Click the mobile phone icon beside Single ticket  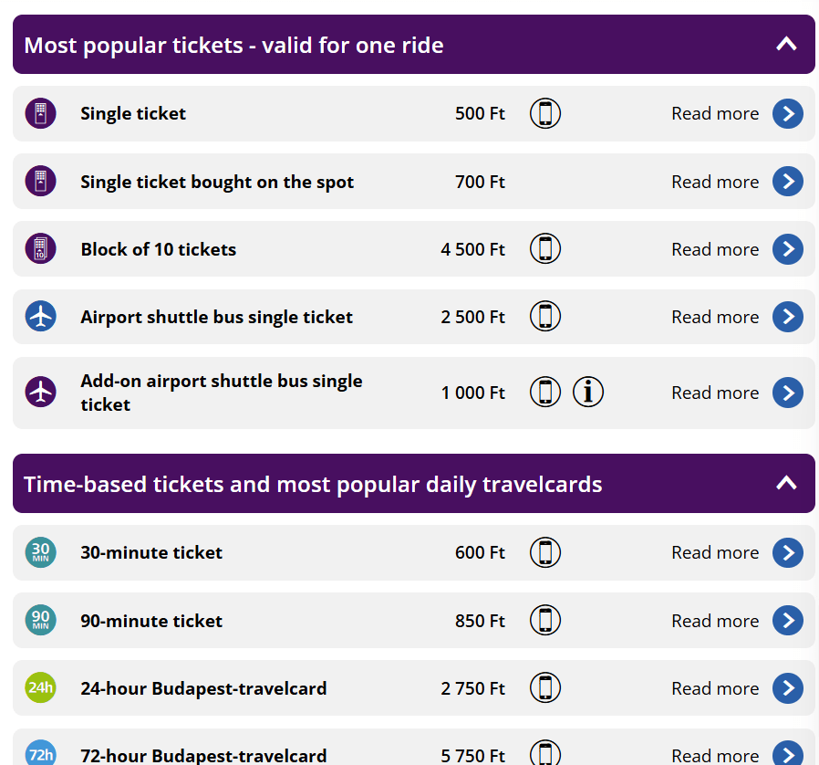click(545, 113)
